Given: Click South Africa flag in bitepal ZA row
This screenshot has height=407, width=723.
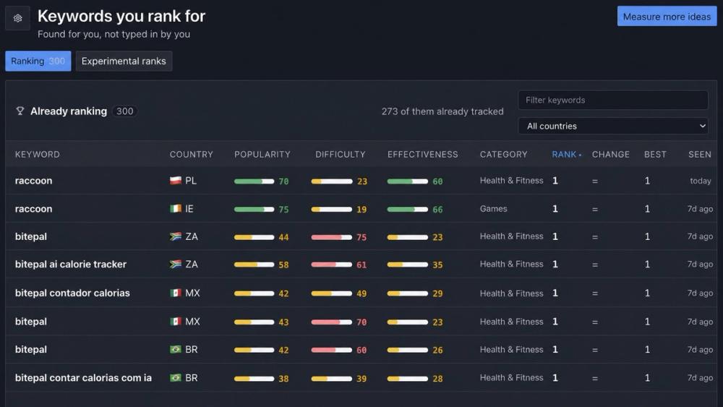Looking at the screenshot, I should pyautogui.click(x=175, y=236).
